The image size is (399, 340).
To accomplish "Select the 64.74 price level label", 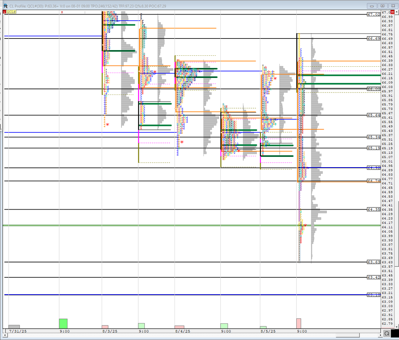I will pos(373,181).
